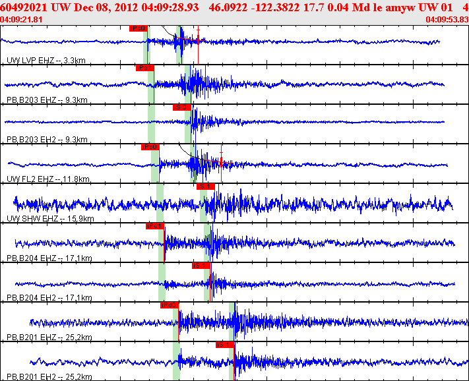Click the P pick flag on UW LVP trace
Screen dimensions: 469x381
pos(138,28)
